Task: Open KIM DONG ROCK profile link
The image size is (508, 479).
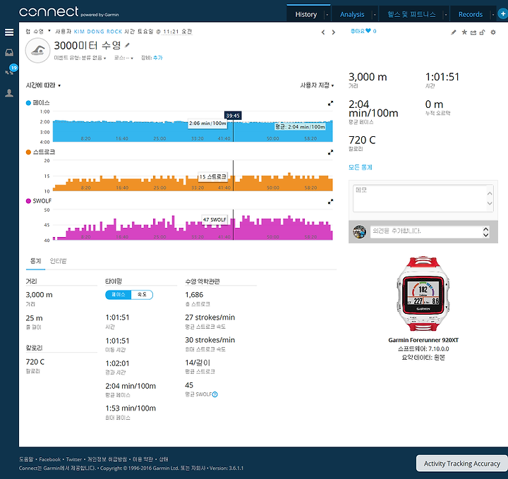Action: coord(98,32)
